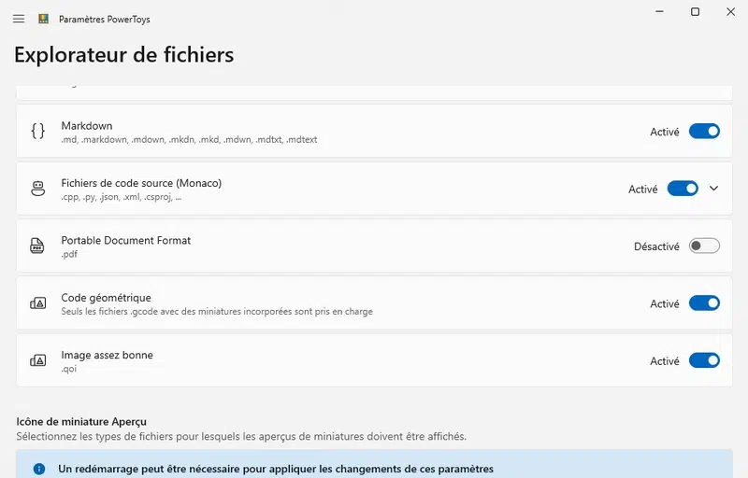Disable the Markdown preview toggle
This screenshot has width=748, height=478.
pos(704,132)
